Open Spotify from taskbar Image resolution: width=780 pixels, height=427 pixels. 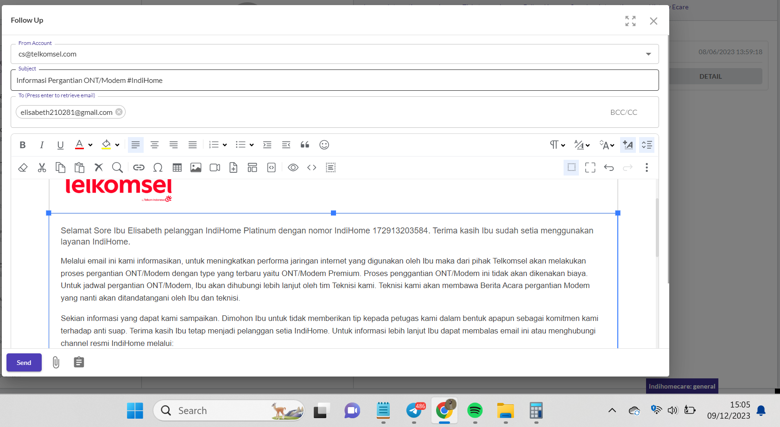475,410
